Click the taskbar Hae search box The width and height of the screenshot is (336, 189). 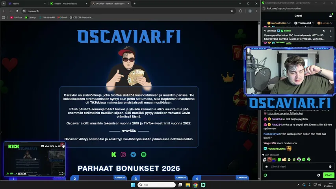click(156, 185)
